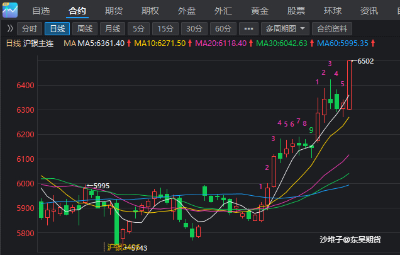Click the 5743 low price label

tap(139, 248)
